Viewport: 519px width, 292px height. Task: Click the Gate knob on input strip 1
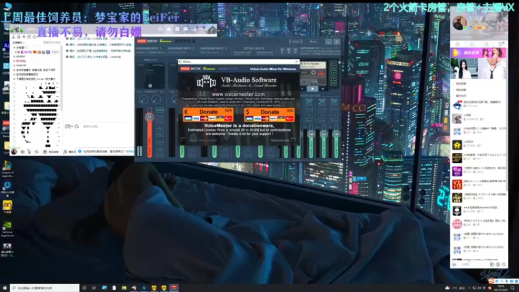[156, 99]
